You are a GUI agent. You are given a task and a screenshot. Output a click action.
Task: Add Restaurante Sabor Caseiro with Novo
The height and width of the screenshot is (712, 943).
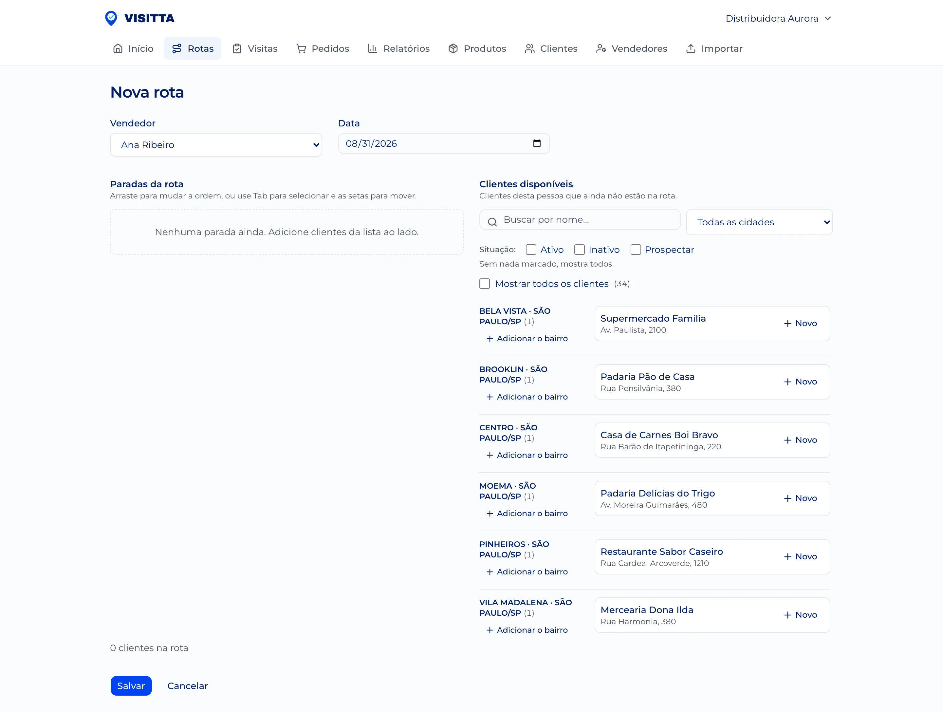[800, 557]
